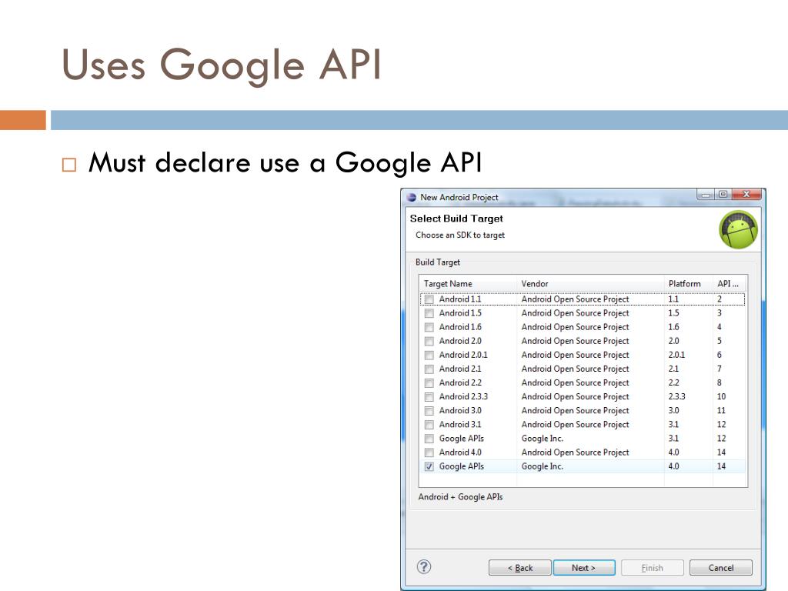Click platform value "1.5"
The height and width of the screenshot is (591, 788).
(674, 313)
